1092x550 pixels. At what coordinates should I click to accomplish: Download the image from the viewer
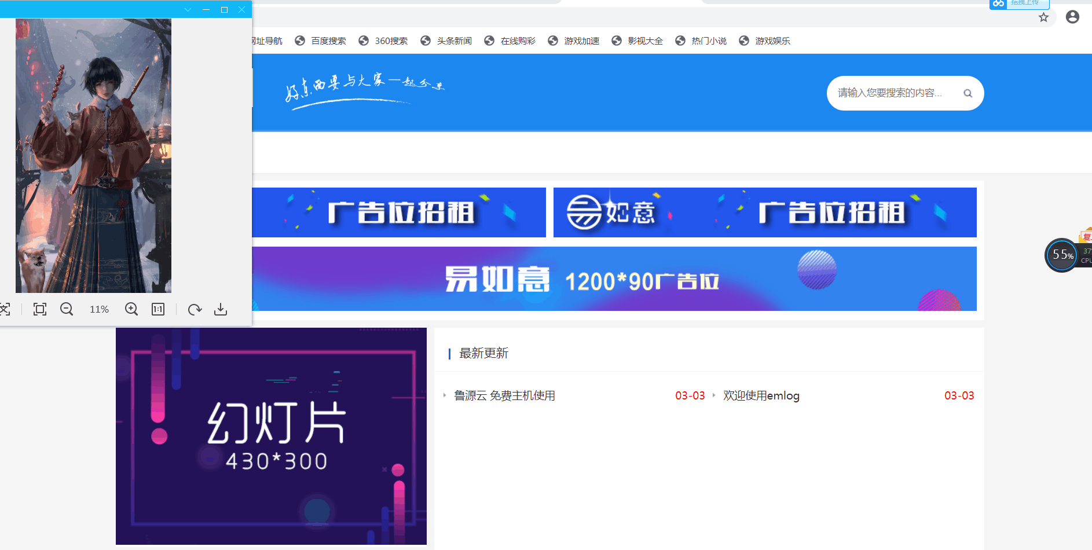[220, 309]
